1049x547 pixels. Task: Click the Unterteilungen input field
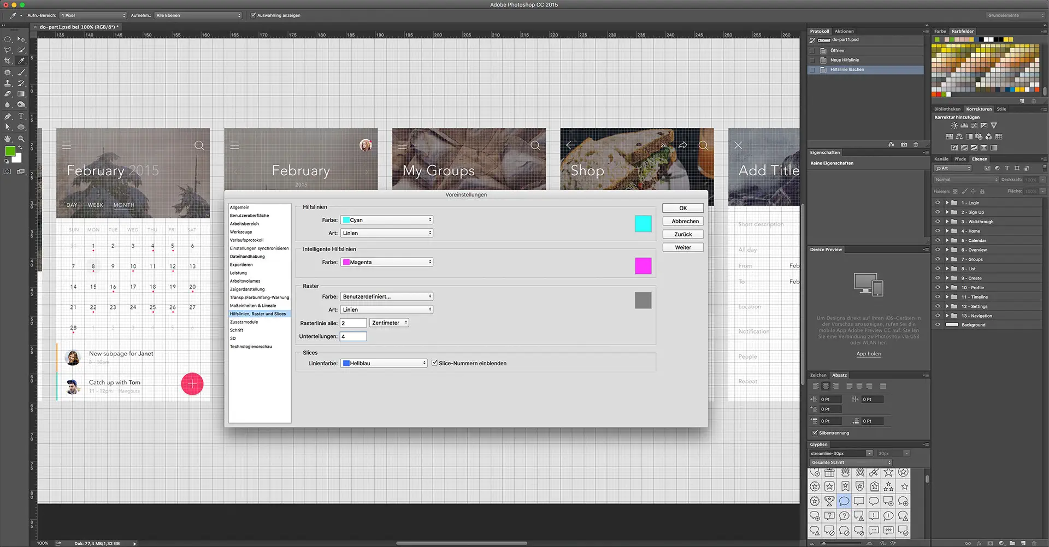pyautogui.click(x=353, y=336)
